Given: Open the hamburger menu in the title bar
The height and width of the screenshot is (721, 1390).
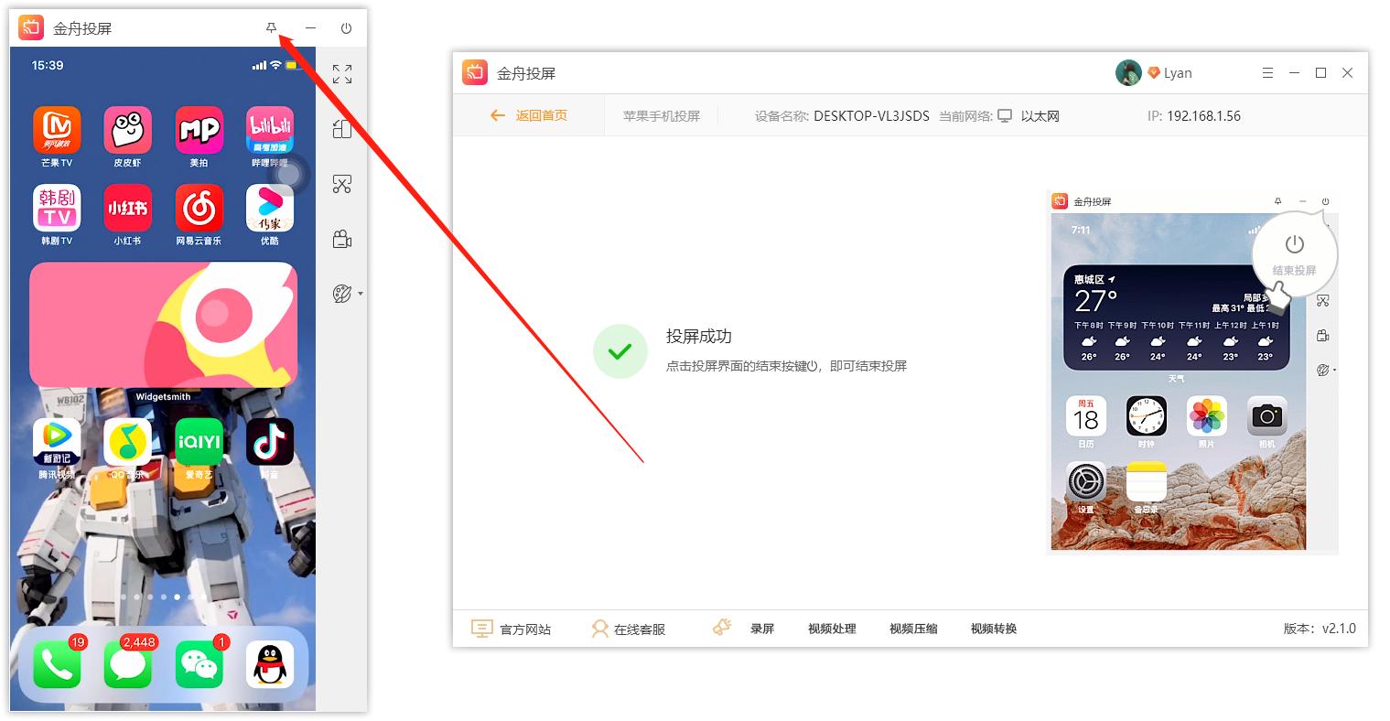Looking at the screenshot, I should pyautogui.click(x=1267, y=72).
